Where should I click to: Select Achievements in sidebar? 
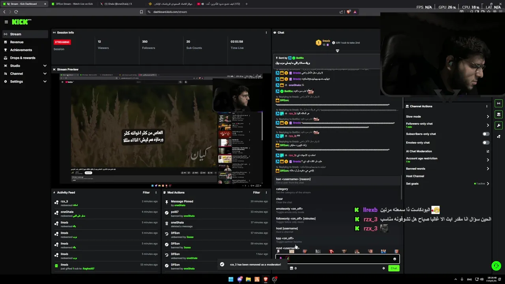pyautogui.click(x=24, y=50)
